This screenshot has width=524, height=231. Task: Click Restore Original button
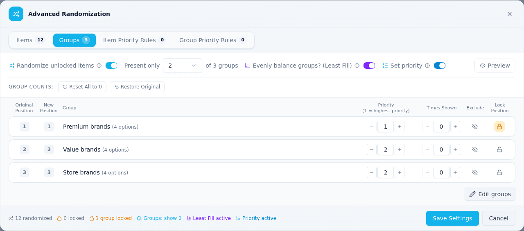(137, 87)
